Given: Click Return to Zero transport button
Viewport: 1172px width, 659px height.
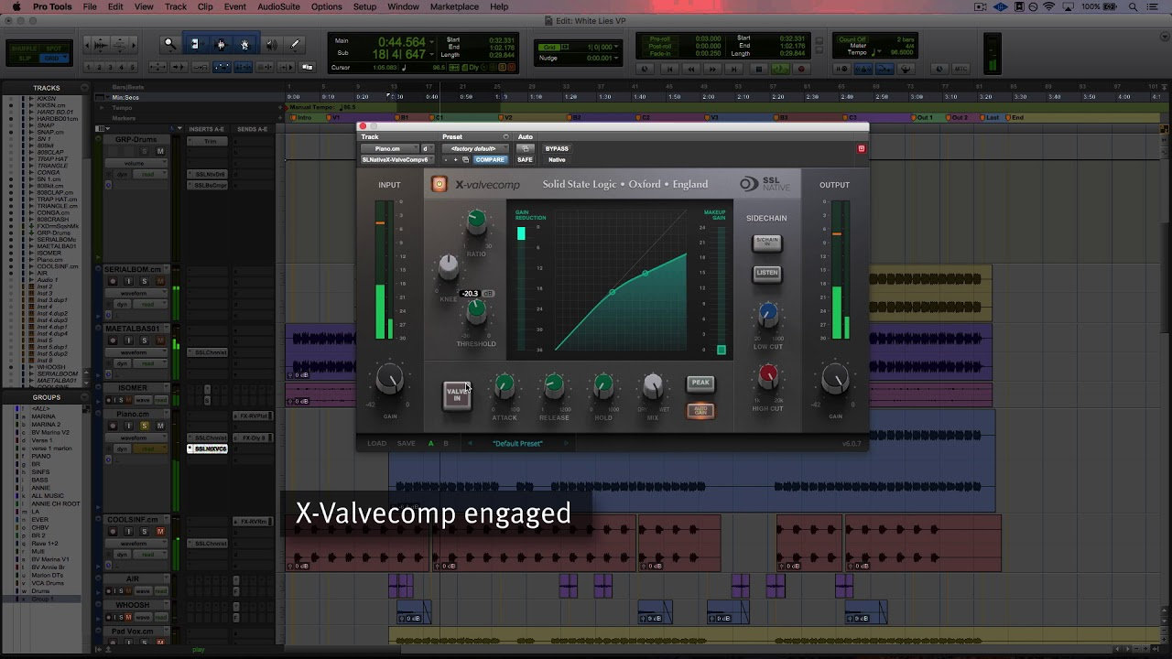Looking at the screenshot, I should click(x=669, y=69).
